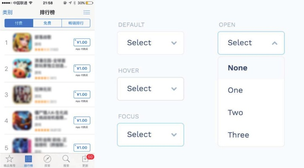Open the list view icon top-right
Viewport: 304px width, 168px height.
(x=87, y=12)
